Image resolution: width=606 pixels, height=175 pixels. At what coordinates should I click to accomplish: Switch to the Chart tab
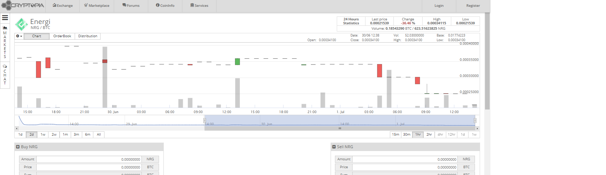(37, 36)
